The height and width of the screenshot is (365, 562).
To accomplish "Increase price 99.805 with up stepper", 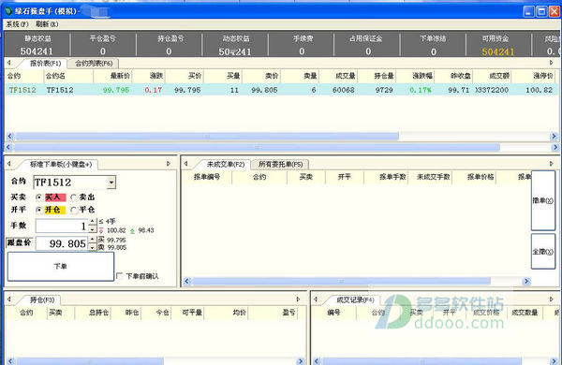I will coord(92,240).
